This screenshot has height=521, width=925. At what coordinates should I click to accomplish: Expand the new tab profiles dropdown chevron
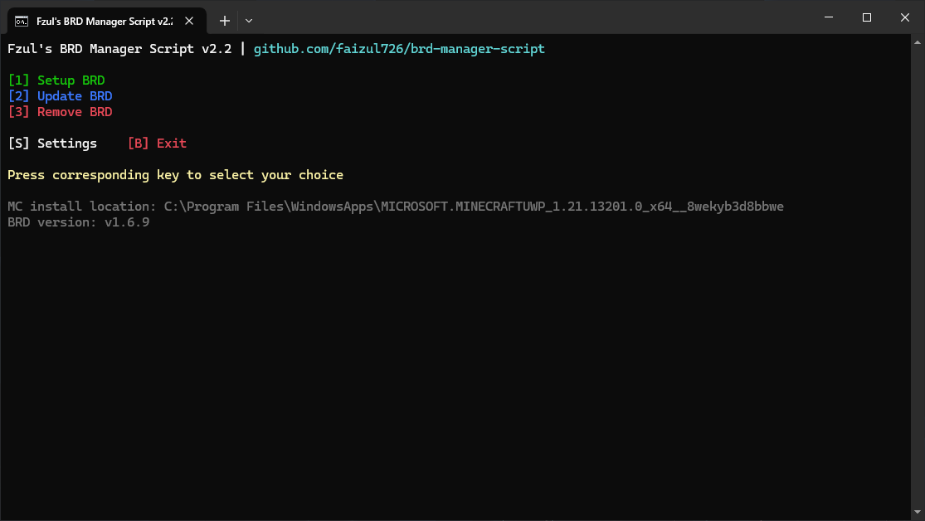pos(249,20)
